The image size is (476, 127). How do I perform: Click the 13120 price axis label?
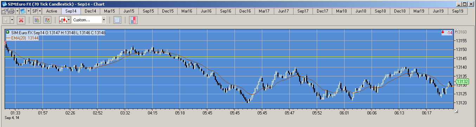461,103
